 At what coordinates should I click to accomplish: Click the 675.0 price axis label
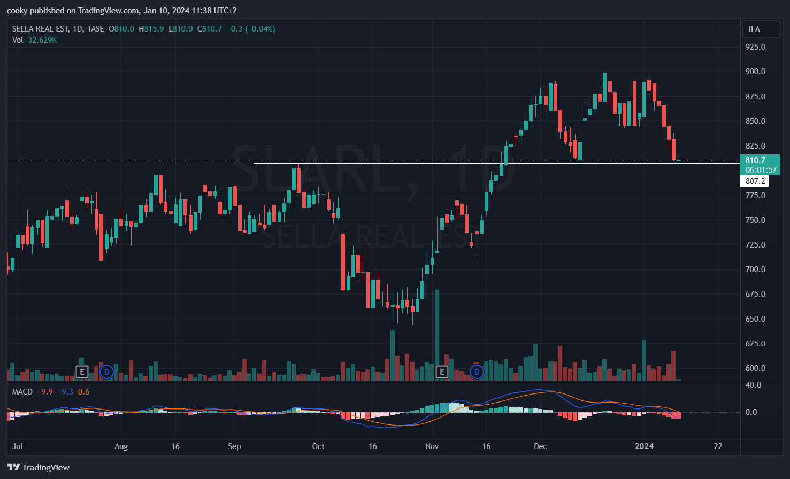tap(755, 294)
